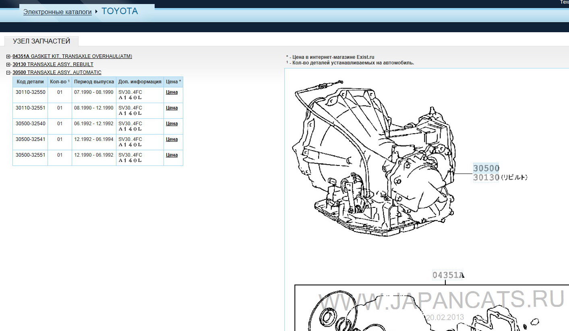The height and width of the screenshot is (331, 569).
Task: Open the TOYOTA breadcrumb link
Action: (x=120, y=11)
